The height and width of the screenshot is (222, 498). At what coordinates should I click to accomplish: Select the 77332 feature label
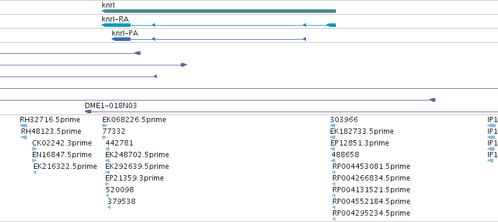click(114, 131)
